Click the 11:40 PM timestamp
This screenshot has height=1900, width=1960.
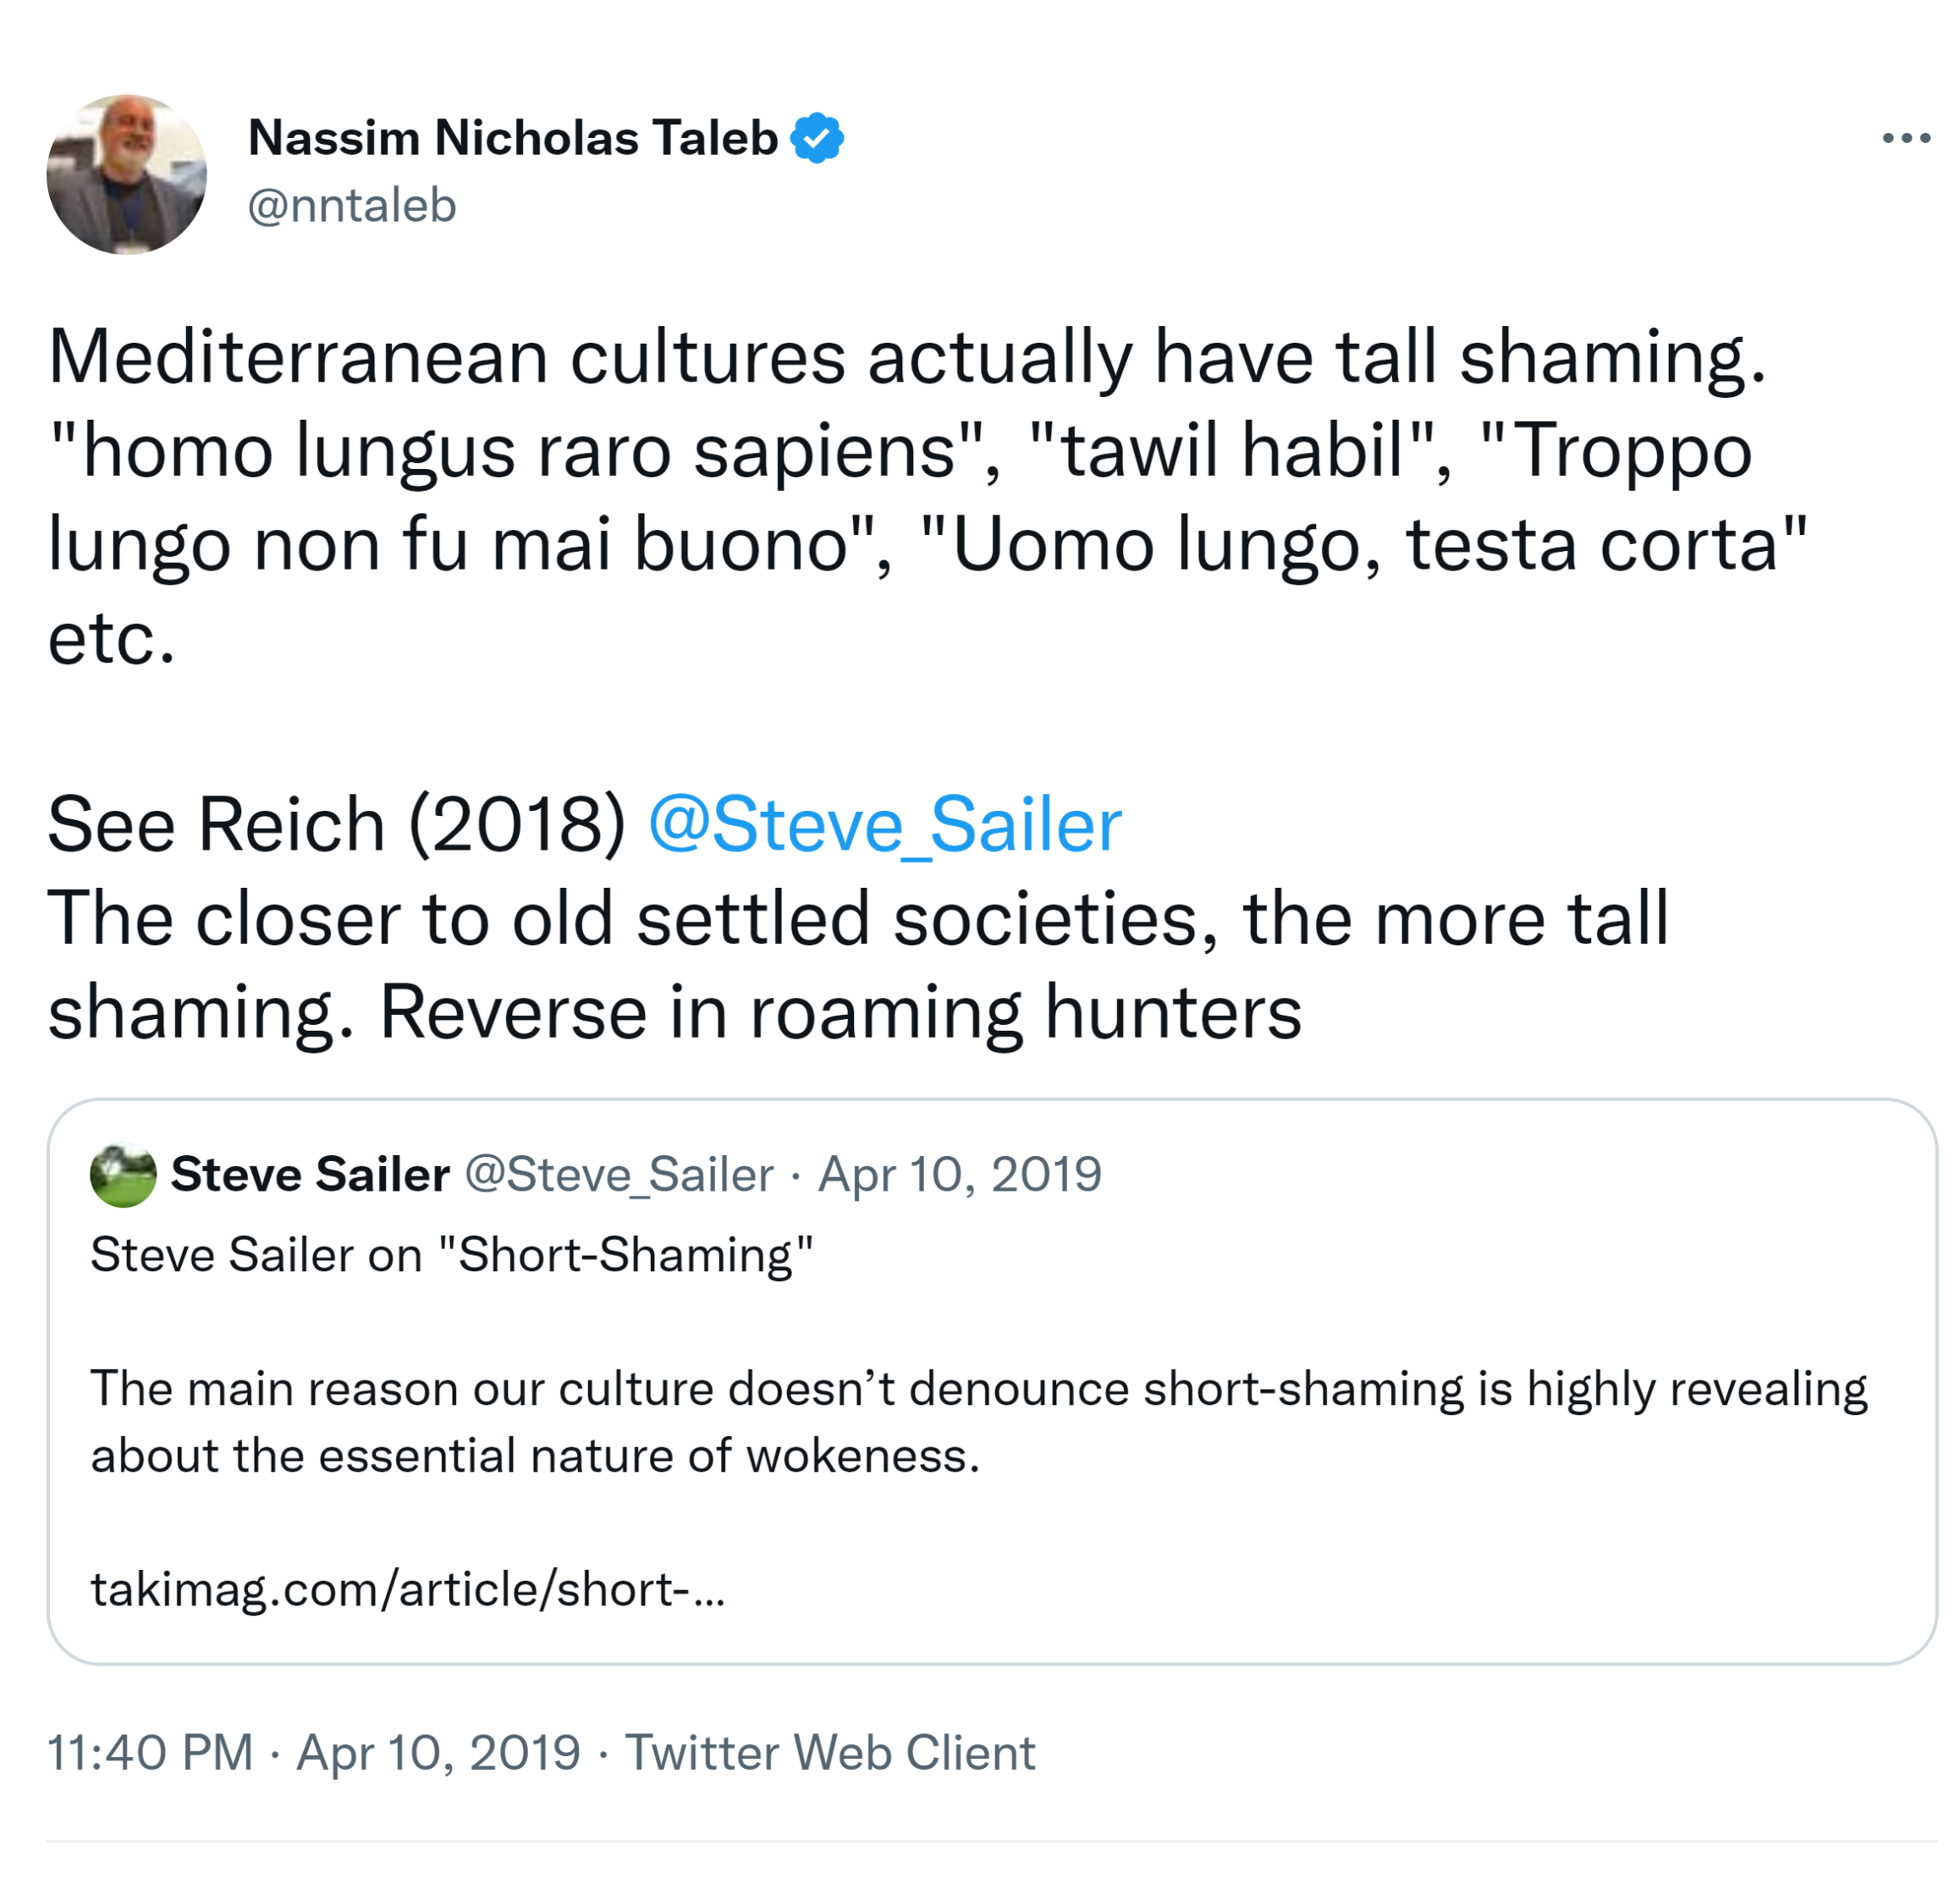(x=150, y=1753)
